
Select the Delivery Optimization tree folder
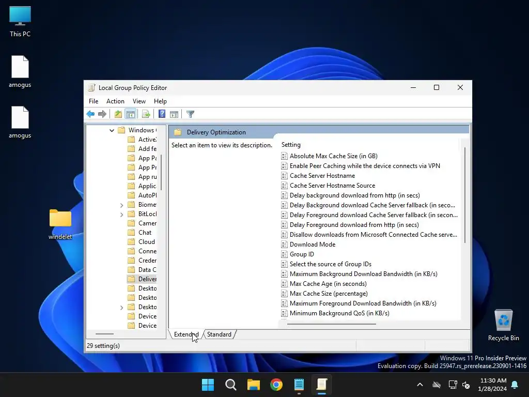click(x=143, y=279)
